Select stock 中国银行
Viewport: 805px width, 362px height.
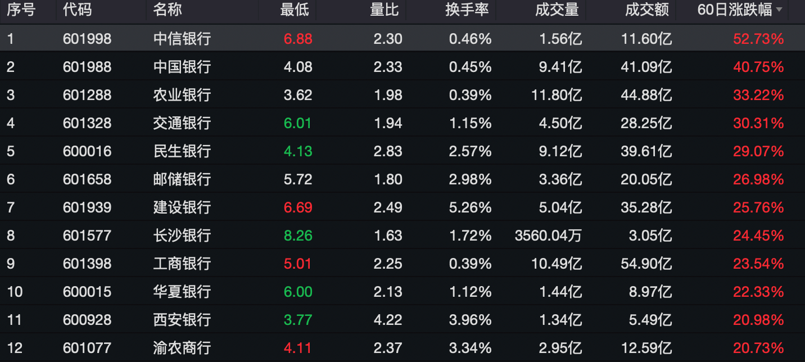click(x=182, y=67)
